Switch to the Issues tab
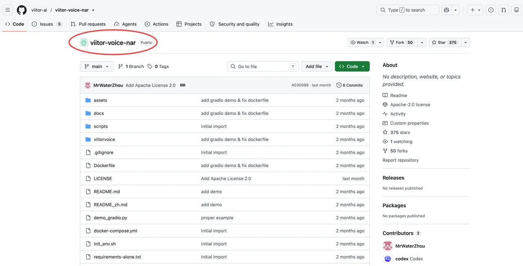This screenshot has width=523, height=266. (x=47, y=24)
